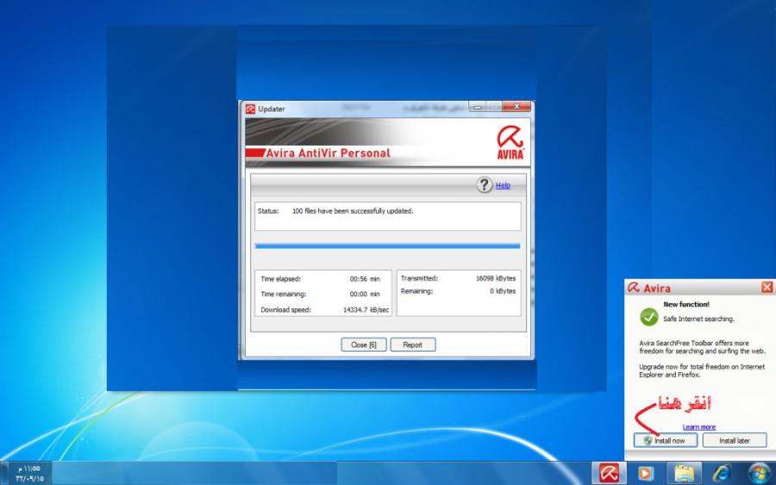Close the Updater window
This screenshot has height=485, width=776.
(517, 108)
